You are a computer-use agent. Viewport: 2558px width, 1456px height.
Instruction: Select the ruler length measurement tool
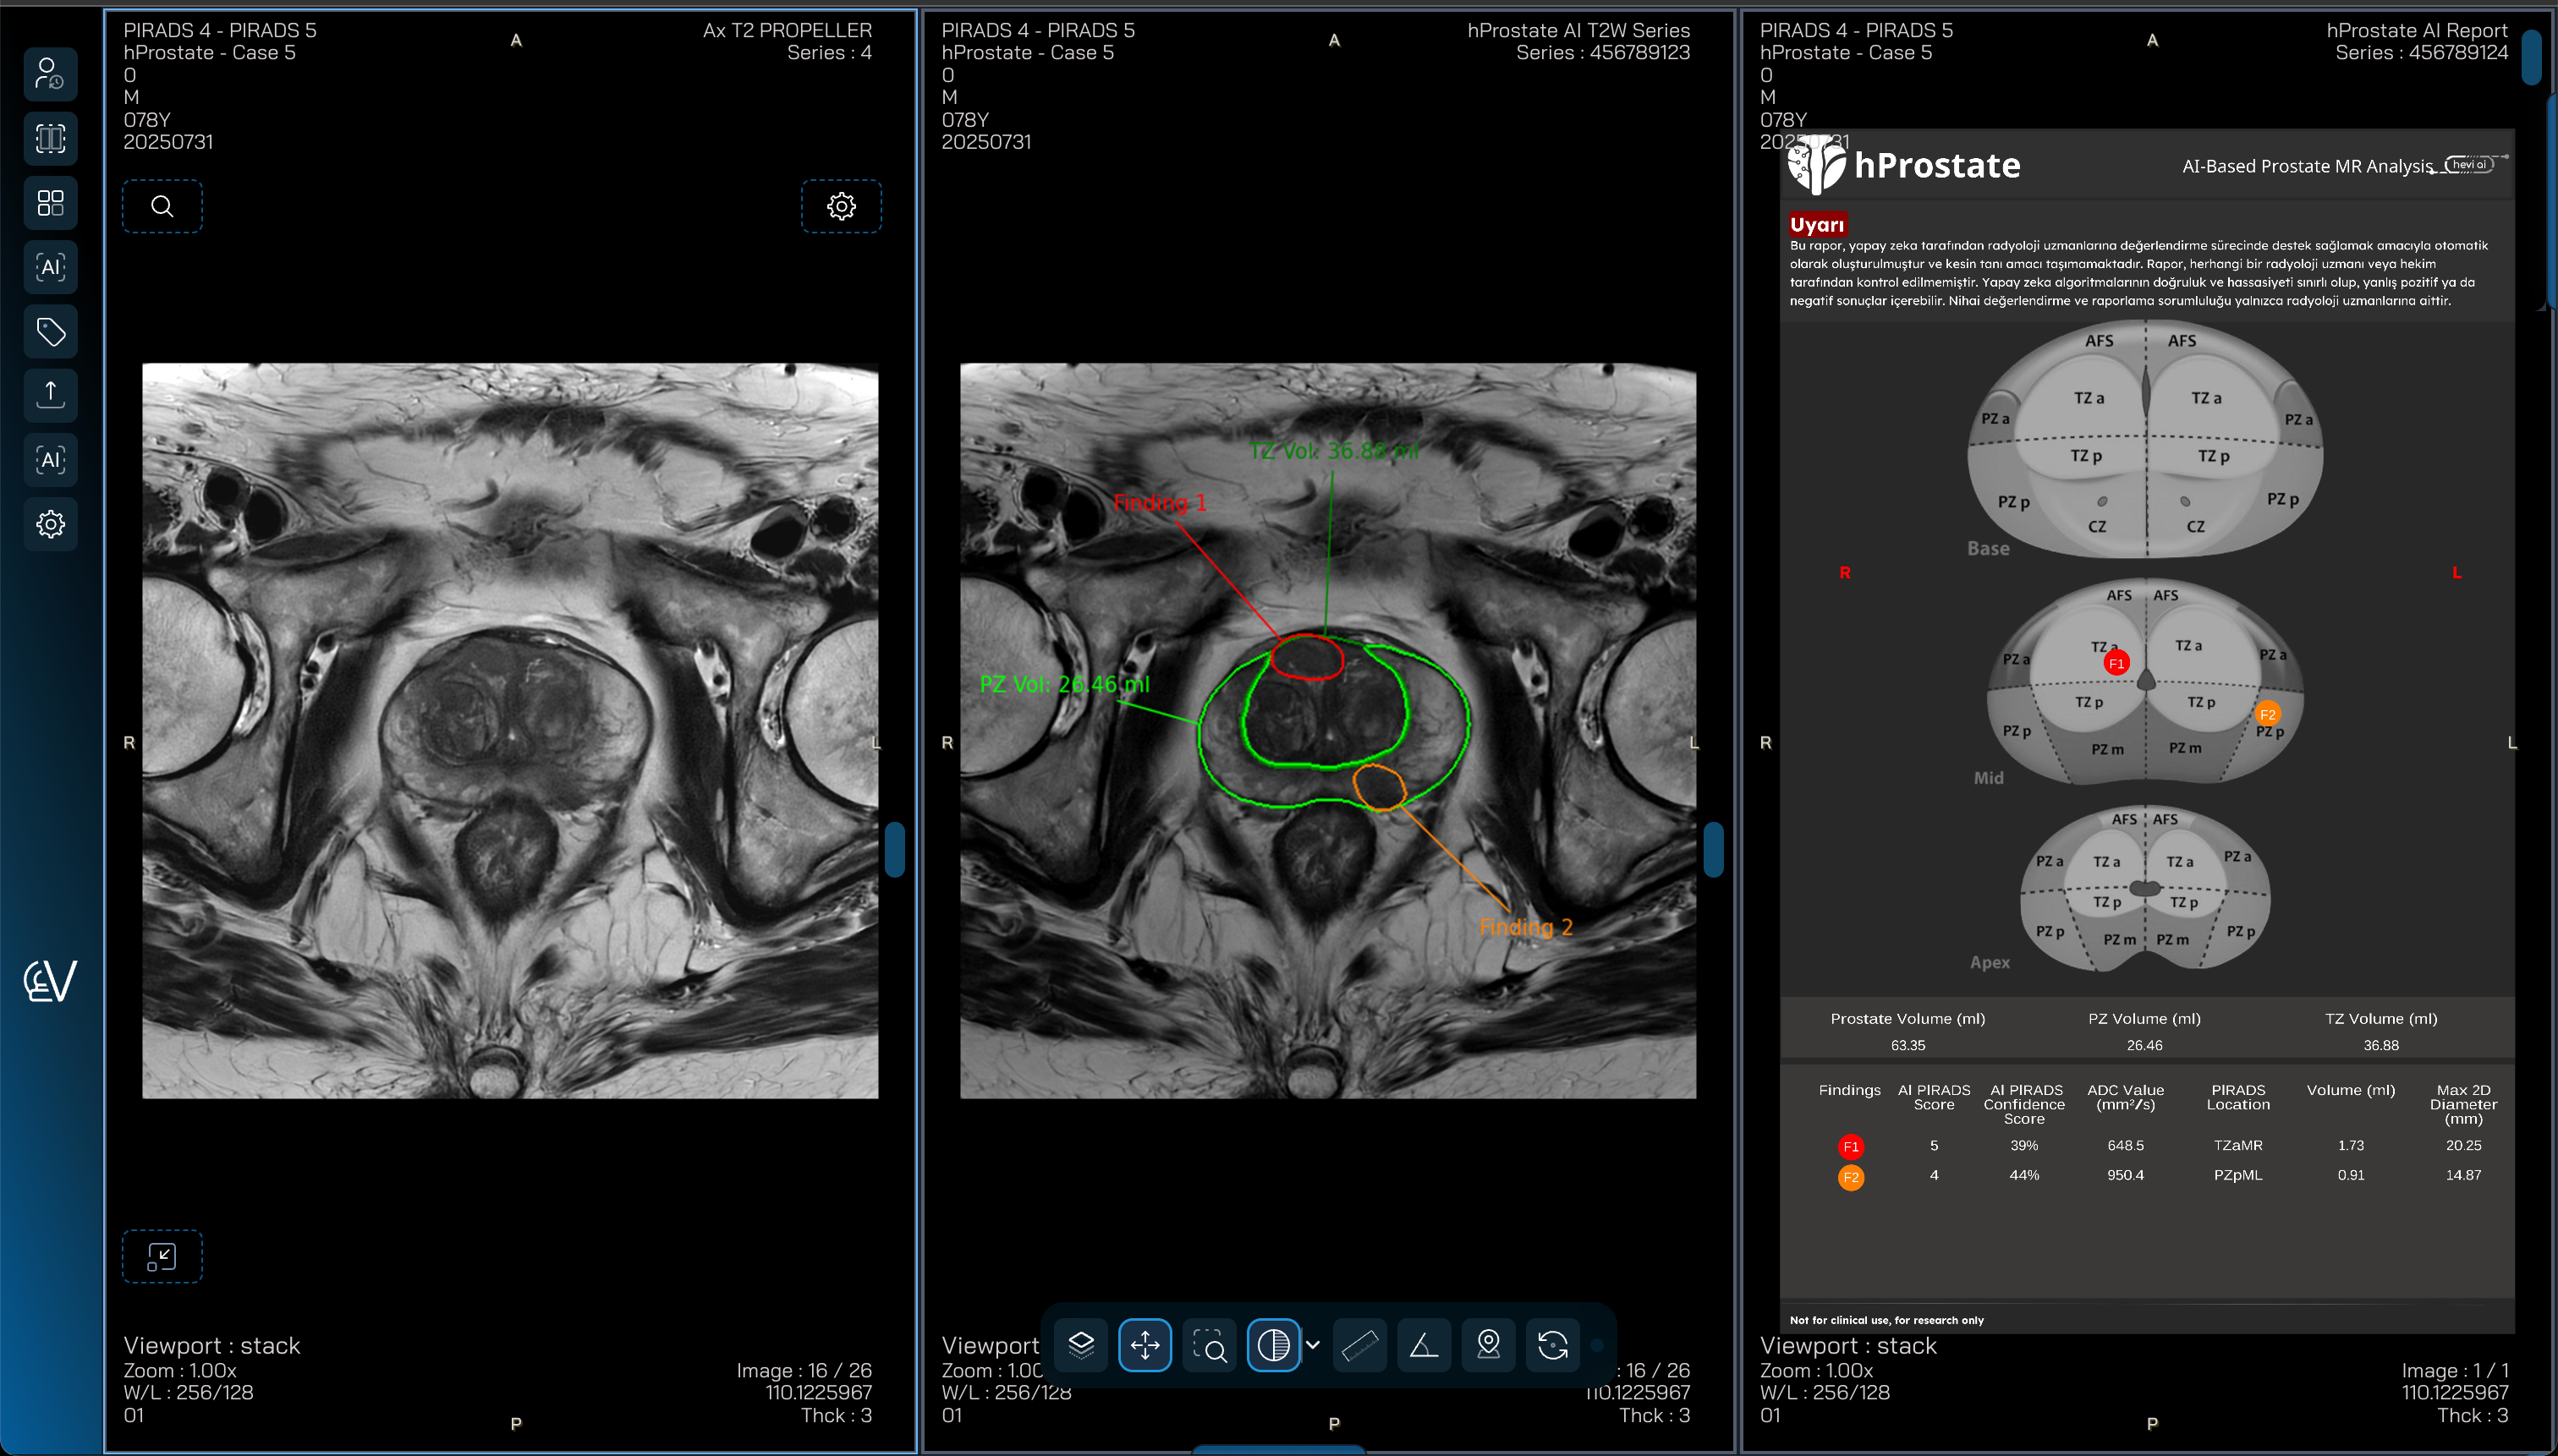(1359, 1345)
